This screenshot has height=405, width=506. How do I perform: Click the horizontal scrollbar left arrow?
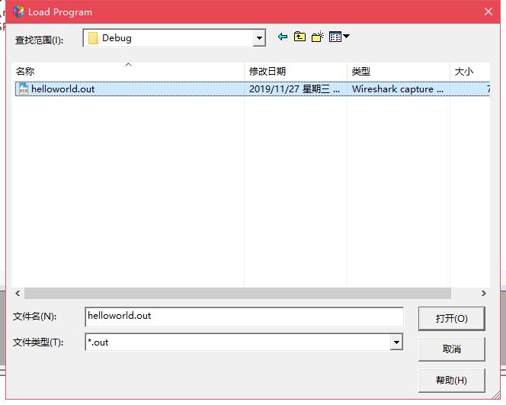pos(18,294)
